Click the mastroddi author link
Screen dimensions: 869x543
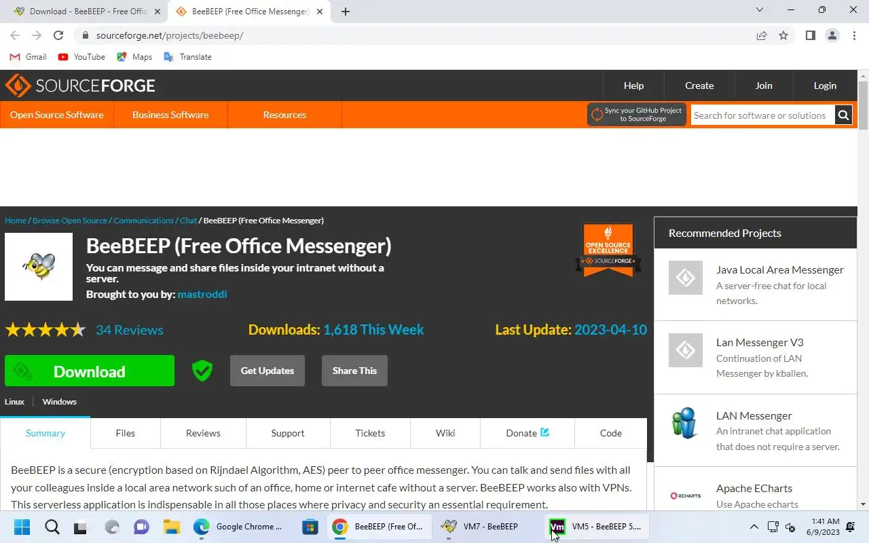[x=202, y=294]
